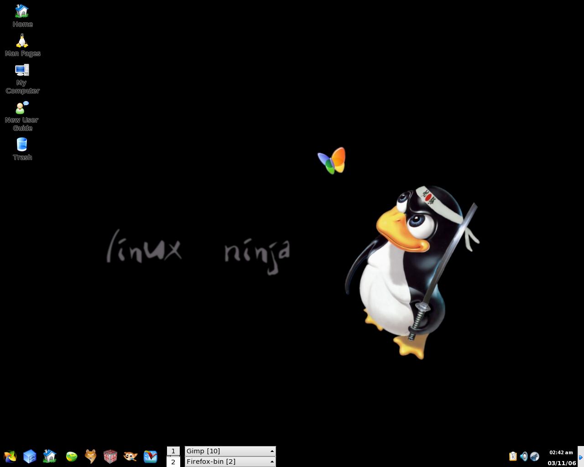Launch the fox head icon in panel
This screenshot has height=467, width=584.
[91, 456]
